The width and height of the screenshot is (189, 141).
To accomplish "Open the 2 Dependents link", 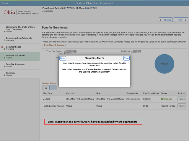I will click(133, 99).
